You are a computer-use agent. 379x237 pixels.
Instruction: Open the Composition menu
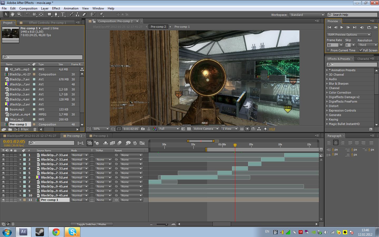[x=28, y=8]
